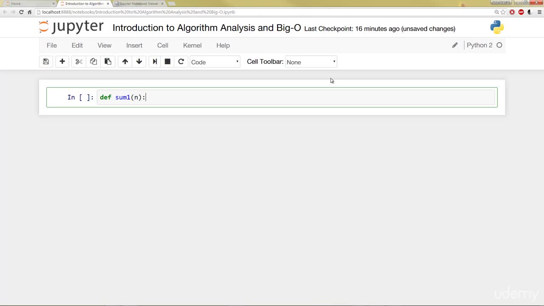Screen dimensions: 544x306
Task: Open the Code cell type dropdown
Action: [x=215, y=62]
